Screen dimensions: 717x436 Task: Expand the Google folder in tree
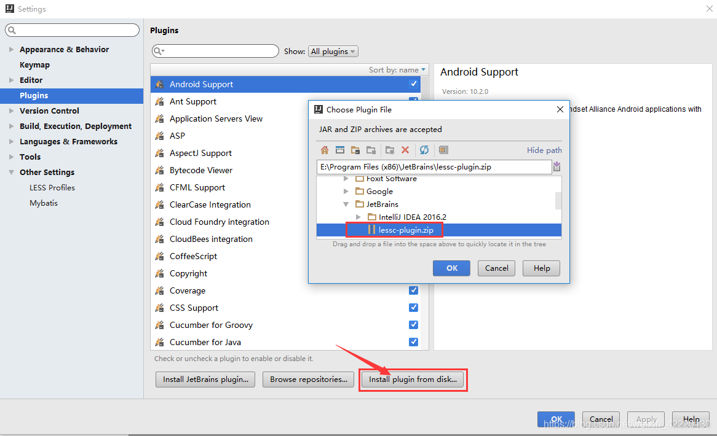346,192
